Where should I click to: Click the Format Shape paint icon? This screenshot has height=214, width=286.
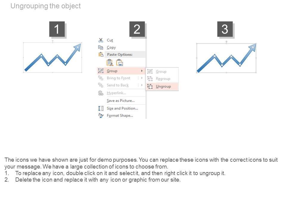[x=101, y=115]
